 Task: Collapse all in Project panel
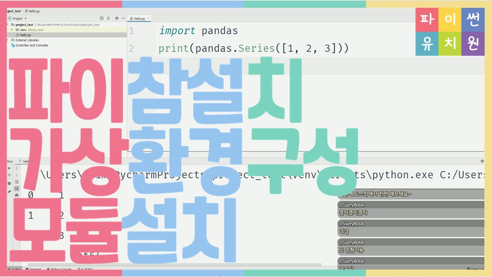pyautogui.click(x=108, y=18)
